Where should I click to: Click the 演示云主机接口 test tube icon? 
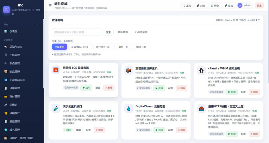56,109
